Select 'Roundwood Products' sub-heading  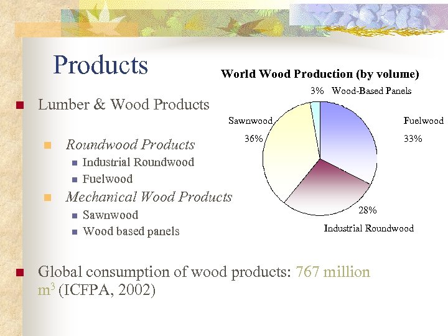point(130,144)
